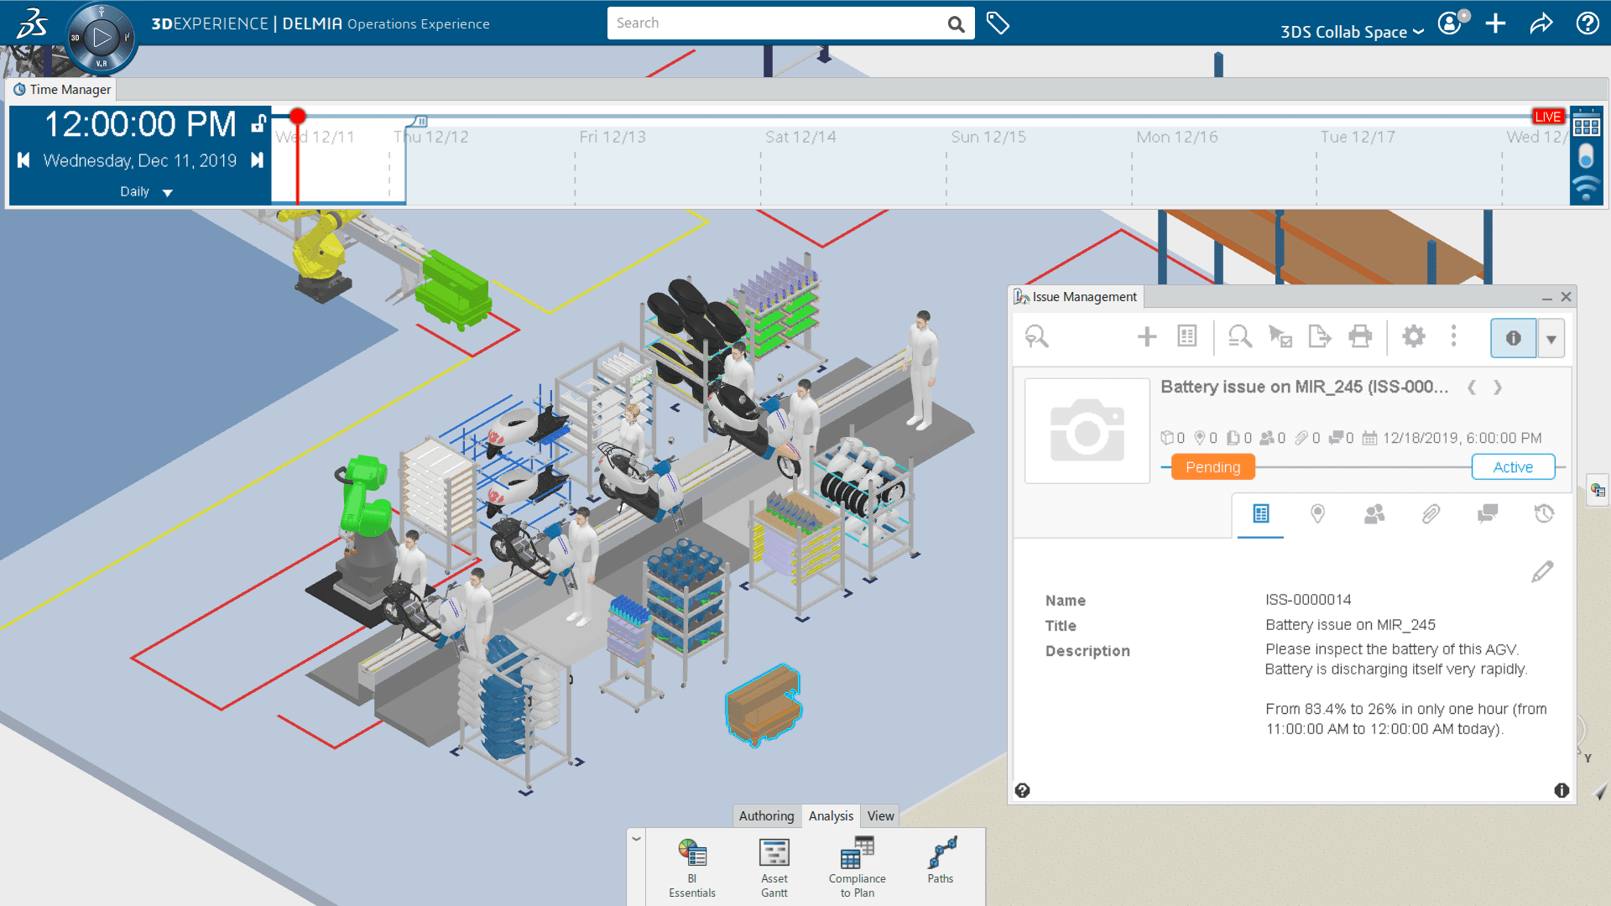Open BI Essentials tool
This screenshot has width=1611, height=906.
[x=692, y=868]
